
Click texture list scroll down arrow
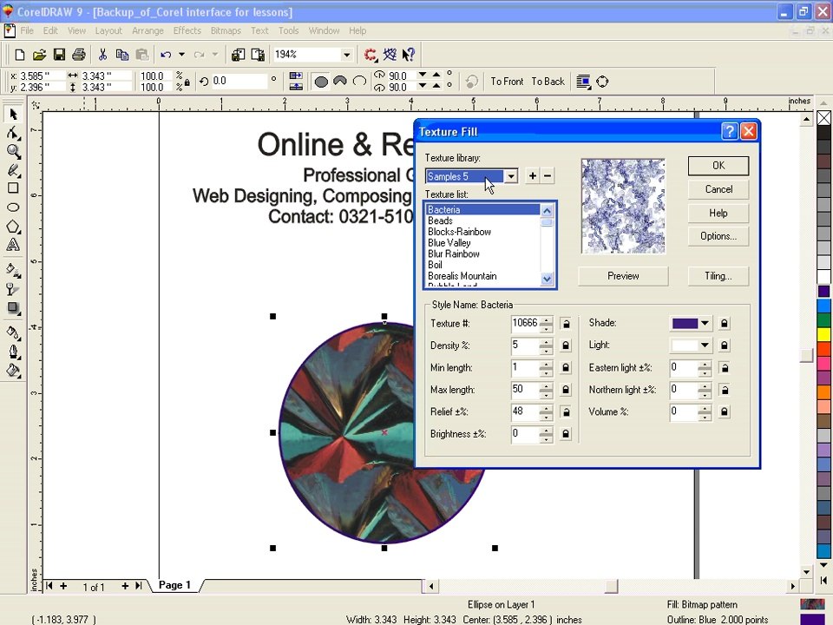pos(547,279)
